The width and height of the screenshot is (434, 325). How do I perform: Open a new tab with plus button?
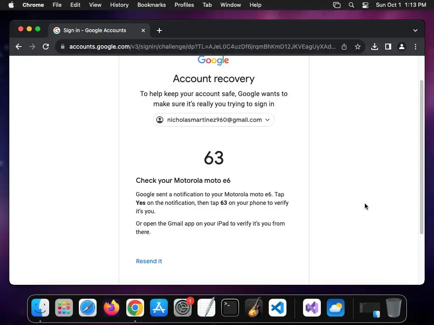[x=159, y=30]
